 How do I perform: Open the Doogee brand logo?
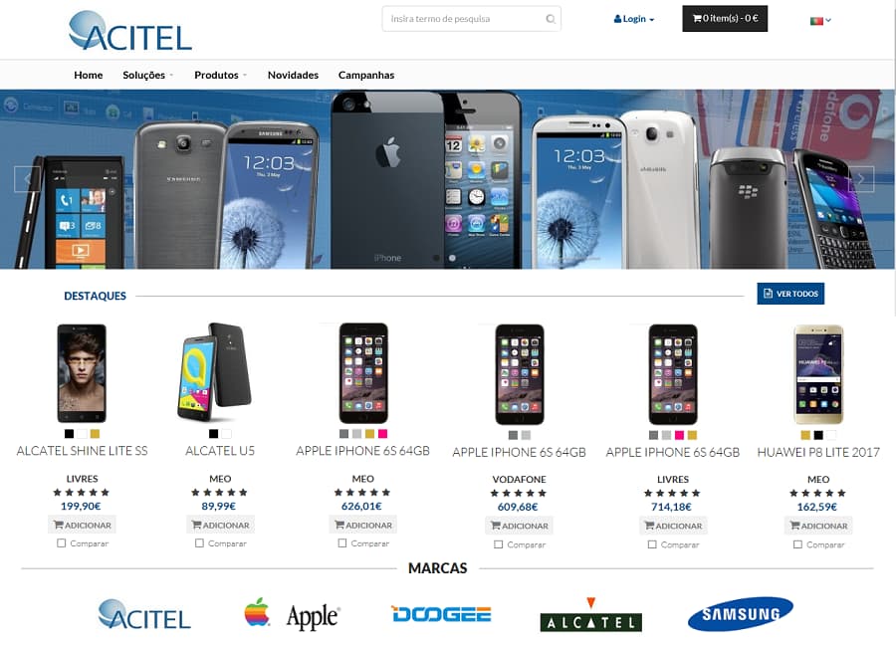point(441,614)
